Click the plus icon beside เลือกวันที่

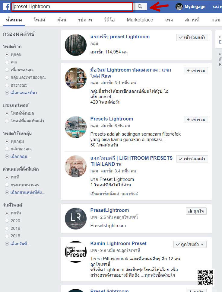click(7, 244)
